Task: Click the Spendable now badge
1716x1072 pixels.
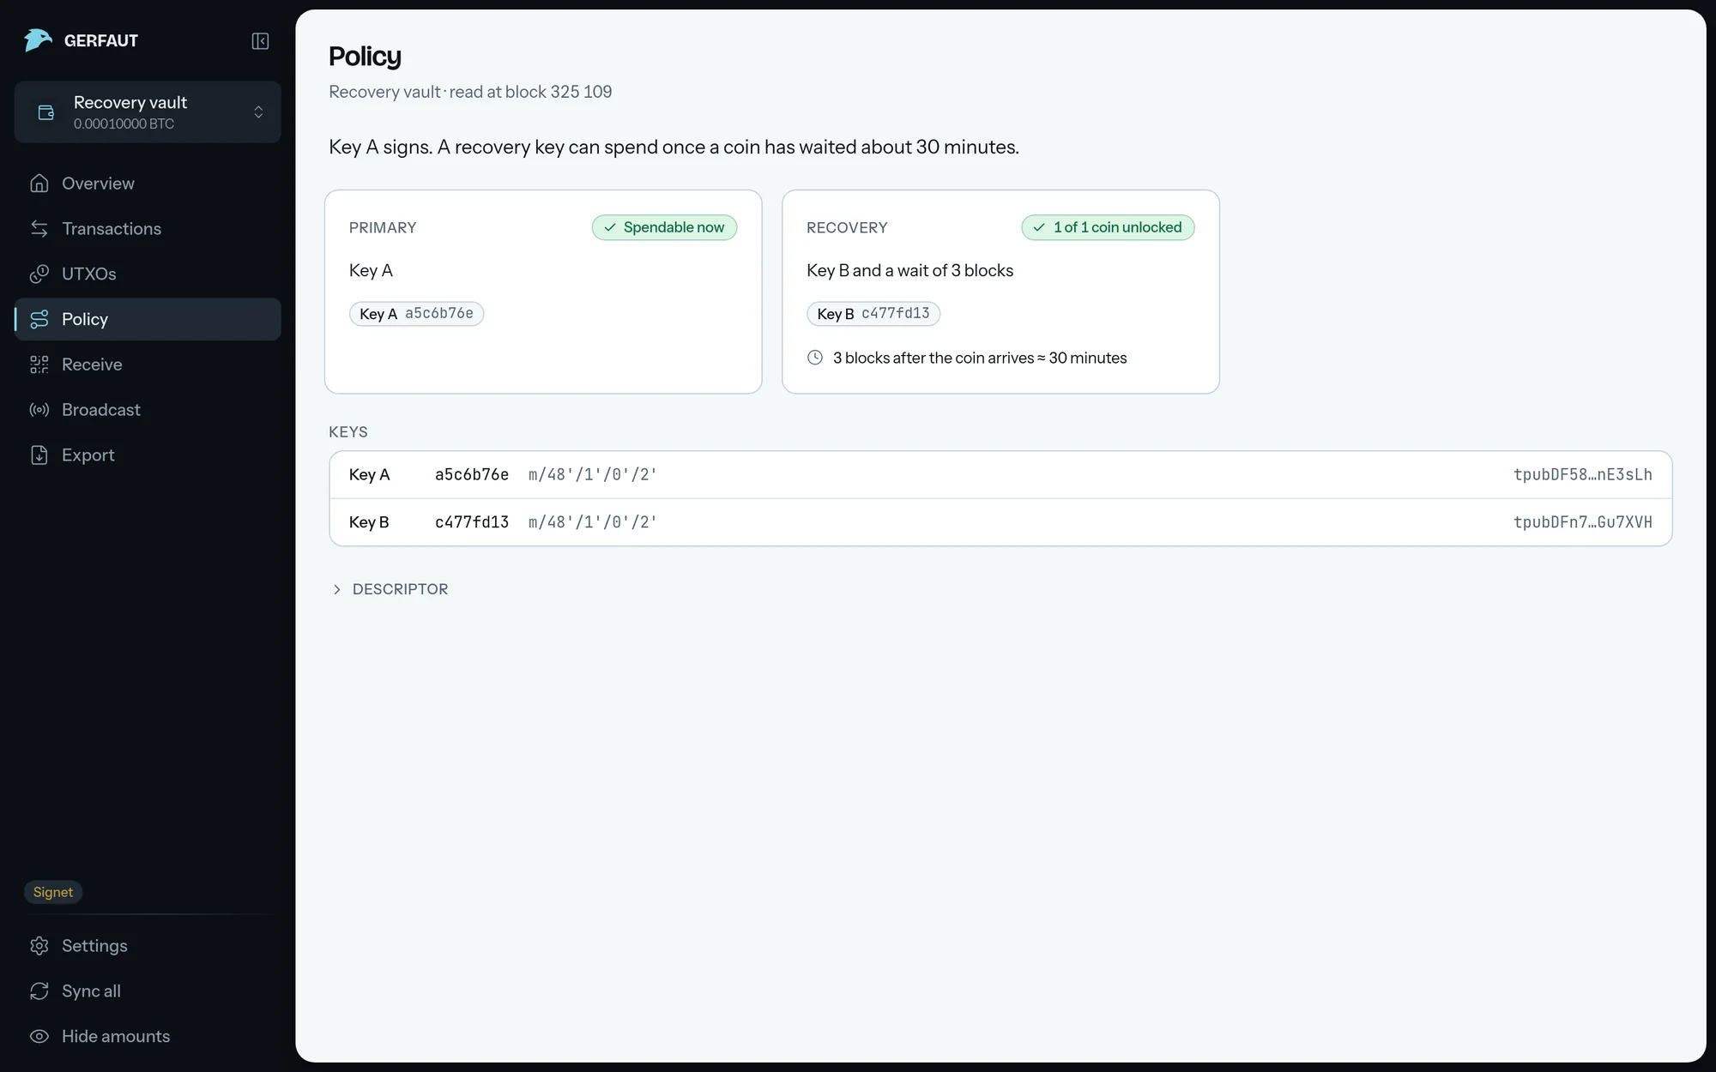Action: pyautogui.click(x=664, y=227)
